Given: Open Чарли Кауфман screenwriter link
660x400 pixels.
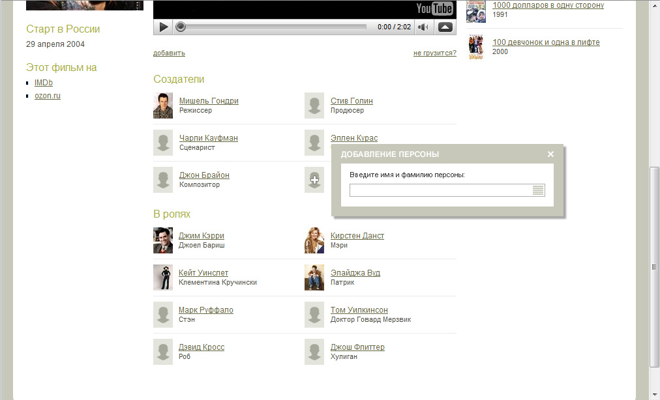Looking at the screenshot, I should 208,138.
